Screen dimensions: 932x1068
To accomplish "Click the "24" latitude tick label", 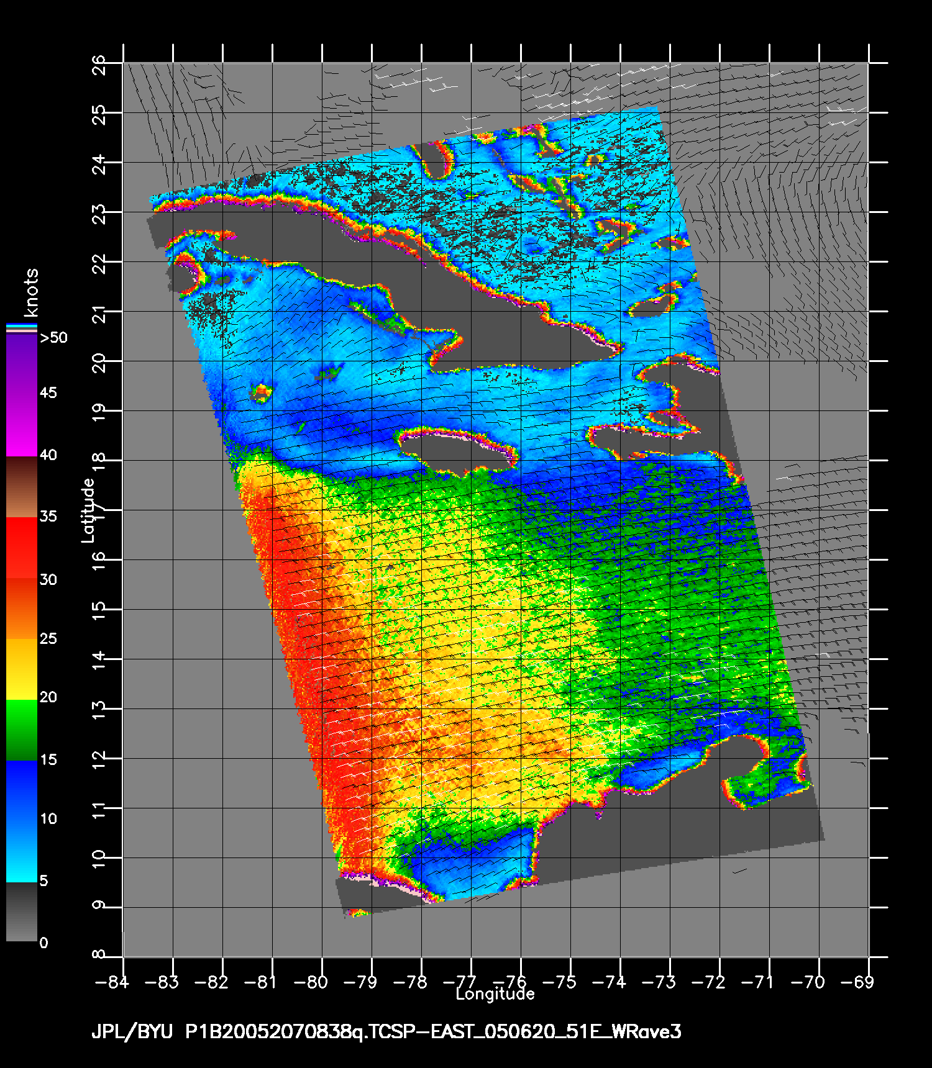I will [x=99, y=164].
